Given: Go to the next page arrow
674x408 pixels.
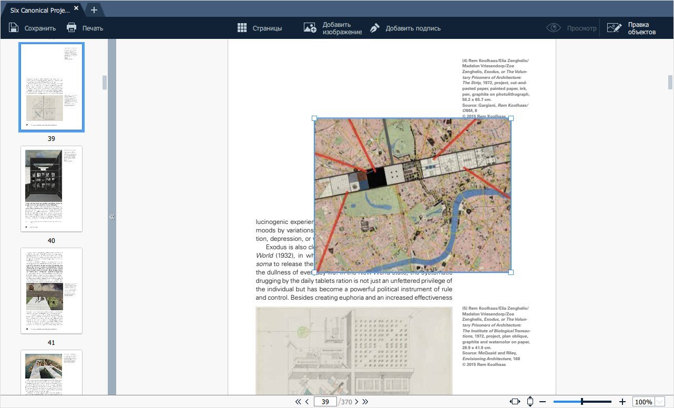Looking at the screenshot, I should [356, 402].
